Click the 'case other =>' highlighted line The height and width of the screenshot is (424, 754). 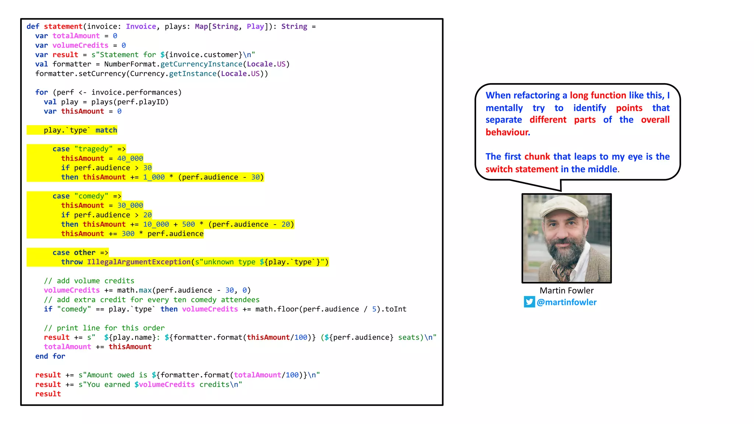(x=80, y=252)
